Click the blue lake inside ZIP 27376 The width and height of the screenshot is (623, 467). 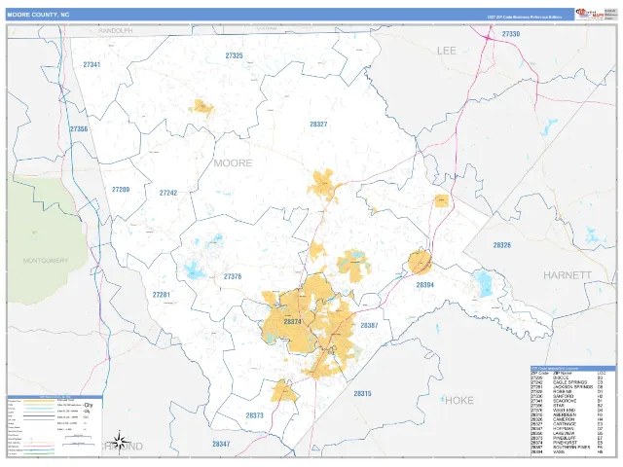[195, 270]
